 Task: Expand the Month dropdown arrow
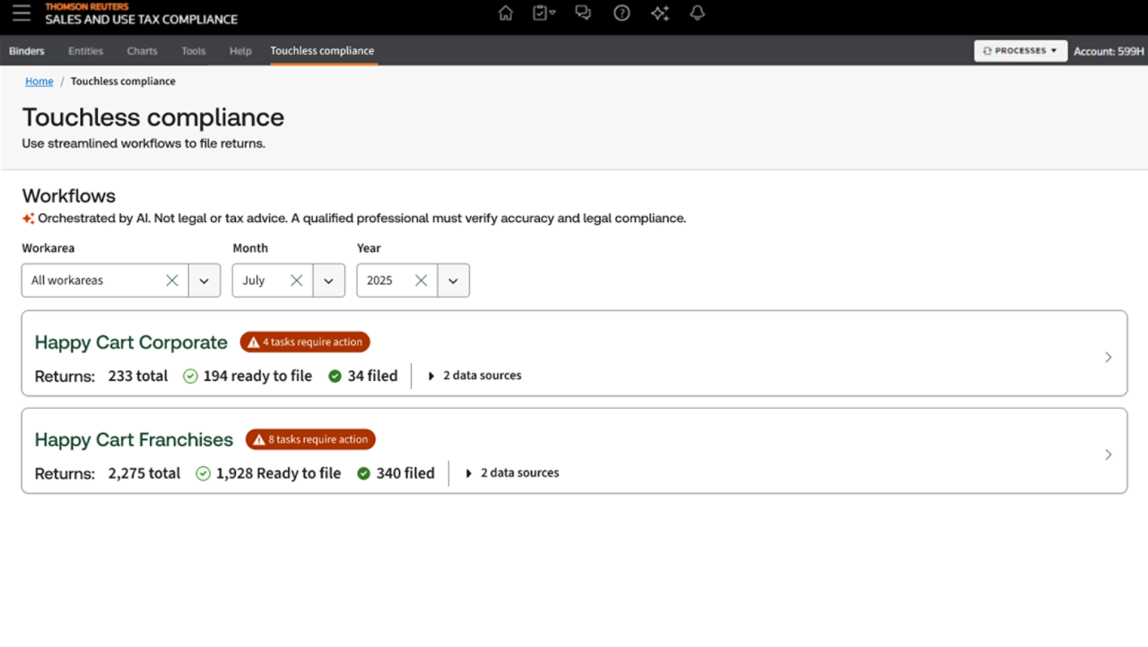tap(329, 280)
